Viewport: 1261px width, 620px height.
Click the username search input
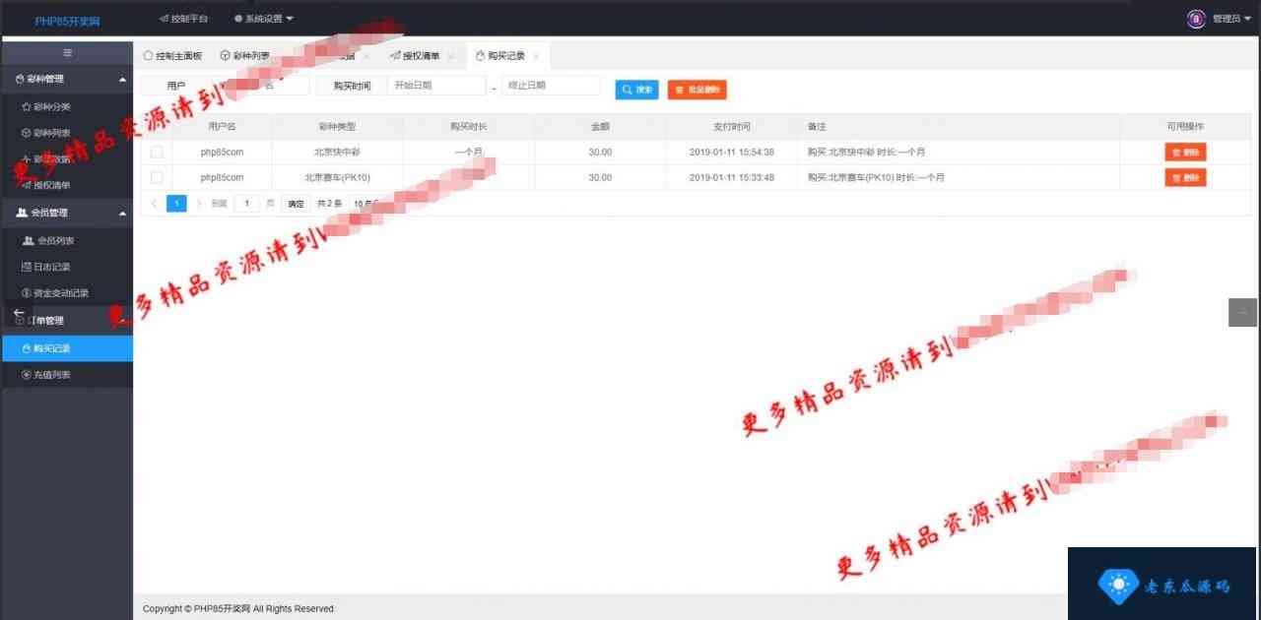click(x=260, y=86)
